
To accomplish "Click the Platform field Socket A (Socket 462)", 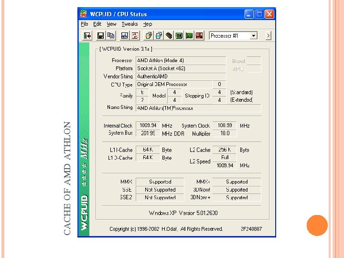I will click(181, 68).
